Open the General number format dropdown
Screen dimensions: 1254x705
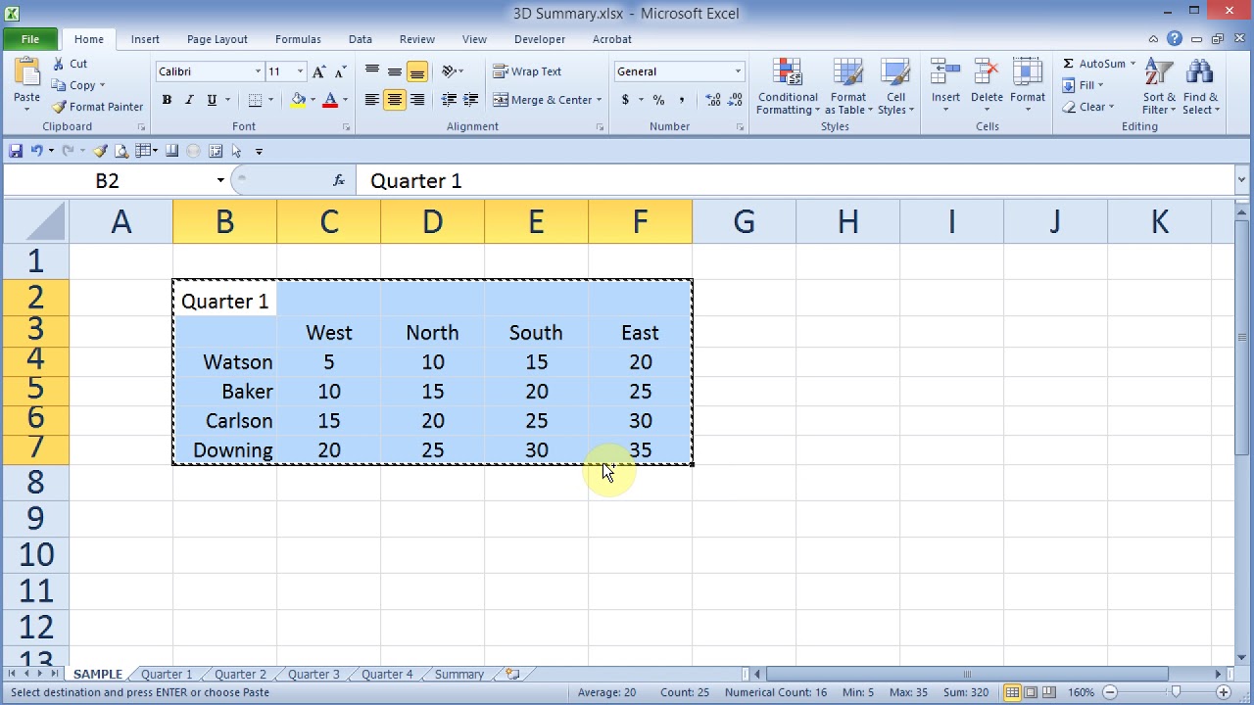738,71
